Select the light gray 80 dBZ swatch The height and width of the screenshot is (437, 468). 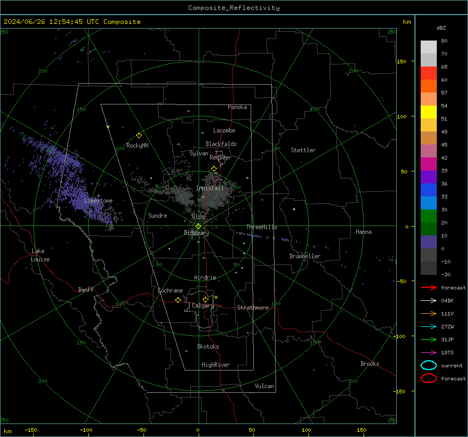click(x=428, y=47)
